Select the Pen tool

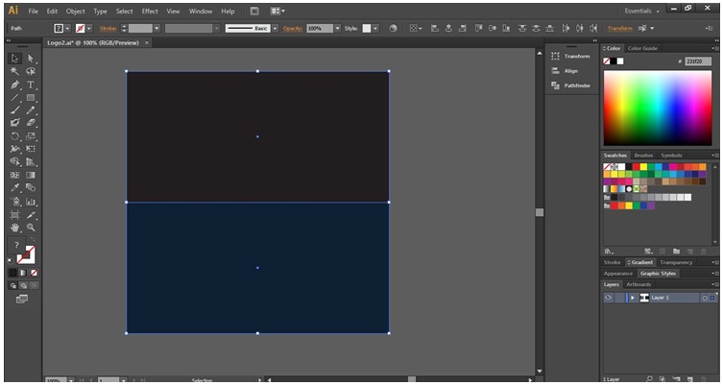pyautogui.click(x=14, y=84)
